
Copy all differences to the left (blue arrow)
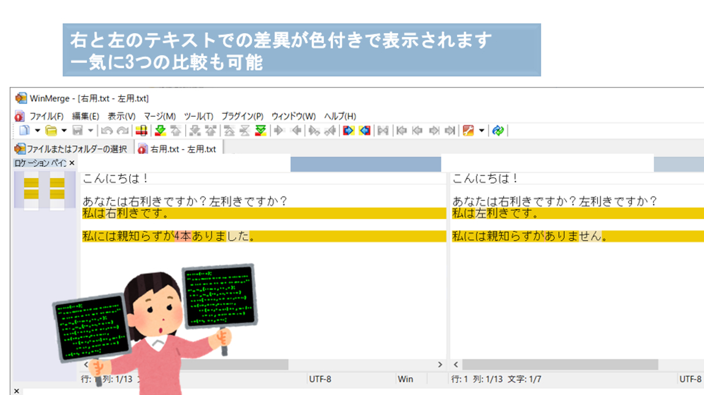coord(365,131)
